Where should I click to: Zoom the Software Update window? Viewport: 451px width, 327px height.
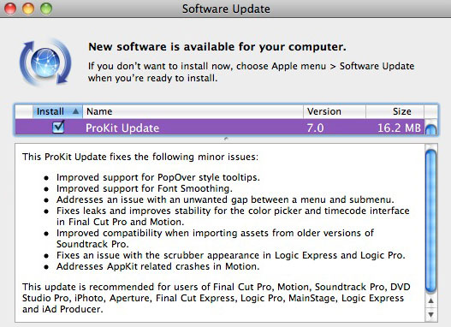coord(46,9)
